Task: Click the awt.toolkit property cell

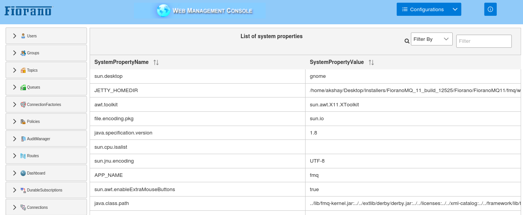Action: click(x=197, y=104)
